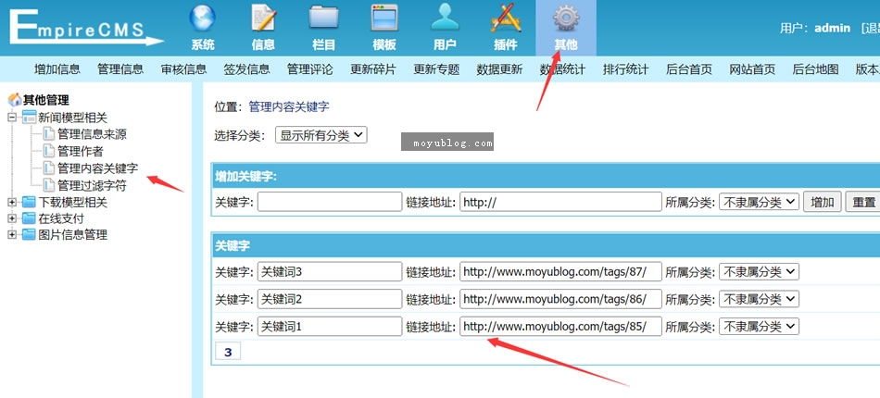880x398 pixels.
Task: Expand the 下载模型相关 tree node
Action: pos(12,203)
